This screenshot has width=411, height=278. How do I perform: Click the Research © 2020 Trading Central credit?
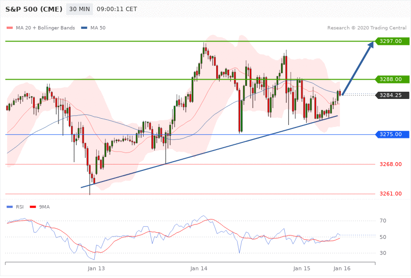[x=367, y=28]
